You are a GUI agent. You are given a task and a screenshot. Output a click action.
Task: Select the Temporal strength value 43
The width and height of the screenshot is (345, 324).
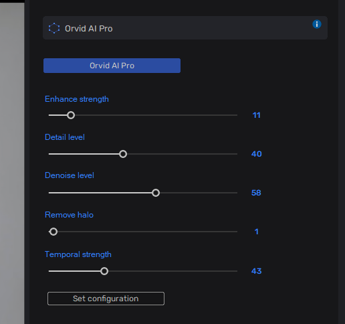257,271
